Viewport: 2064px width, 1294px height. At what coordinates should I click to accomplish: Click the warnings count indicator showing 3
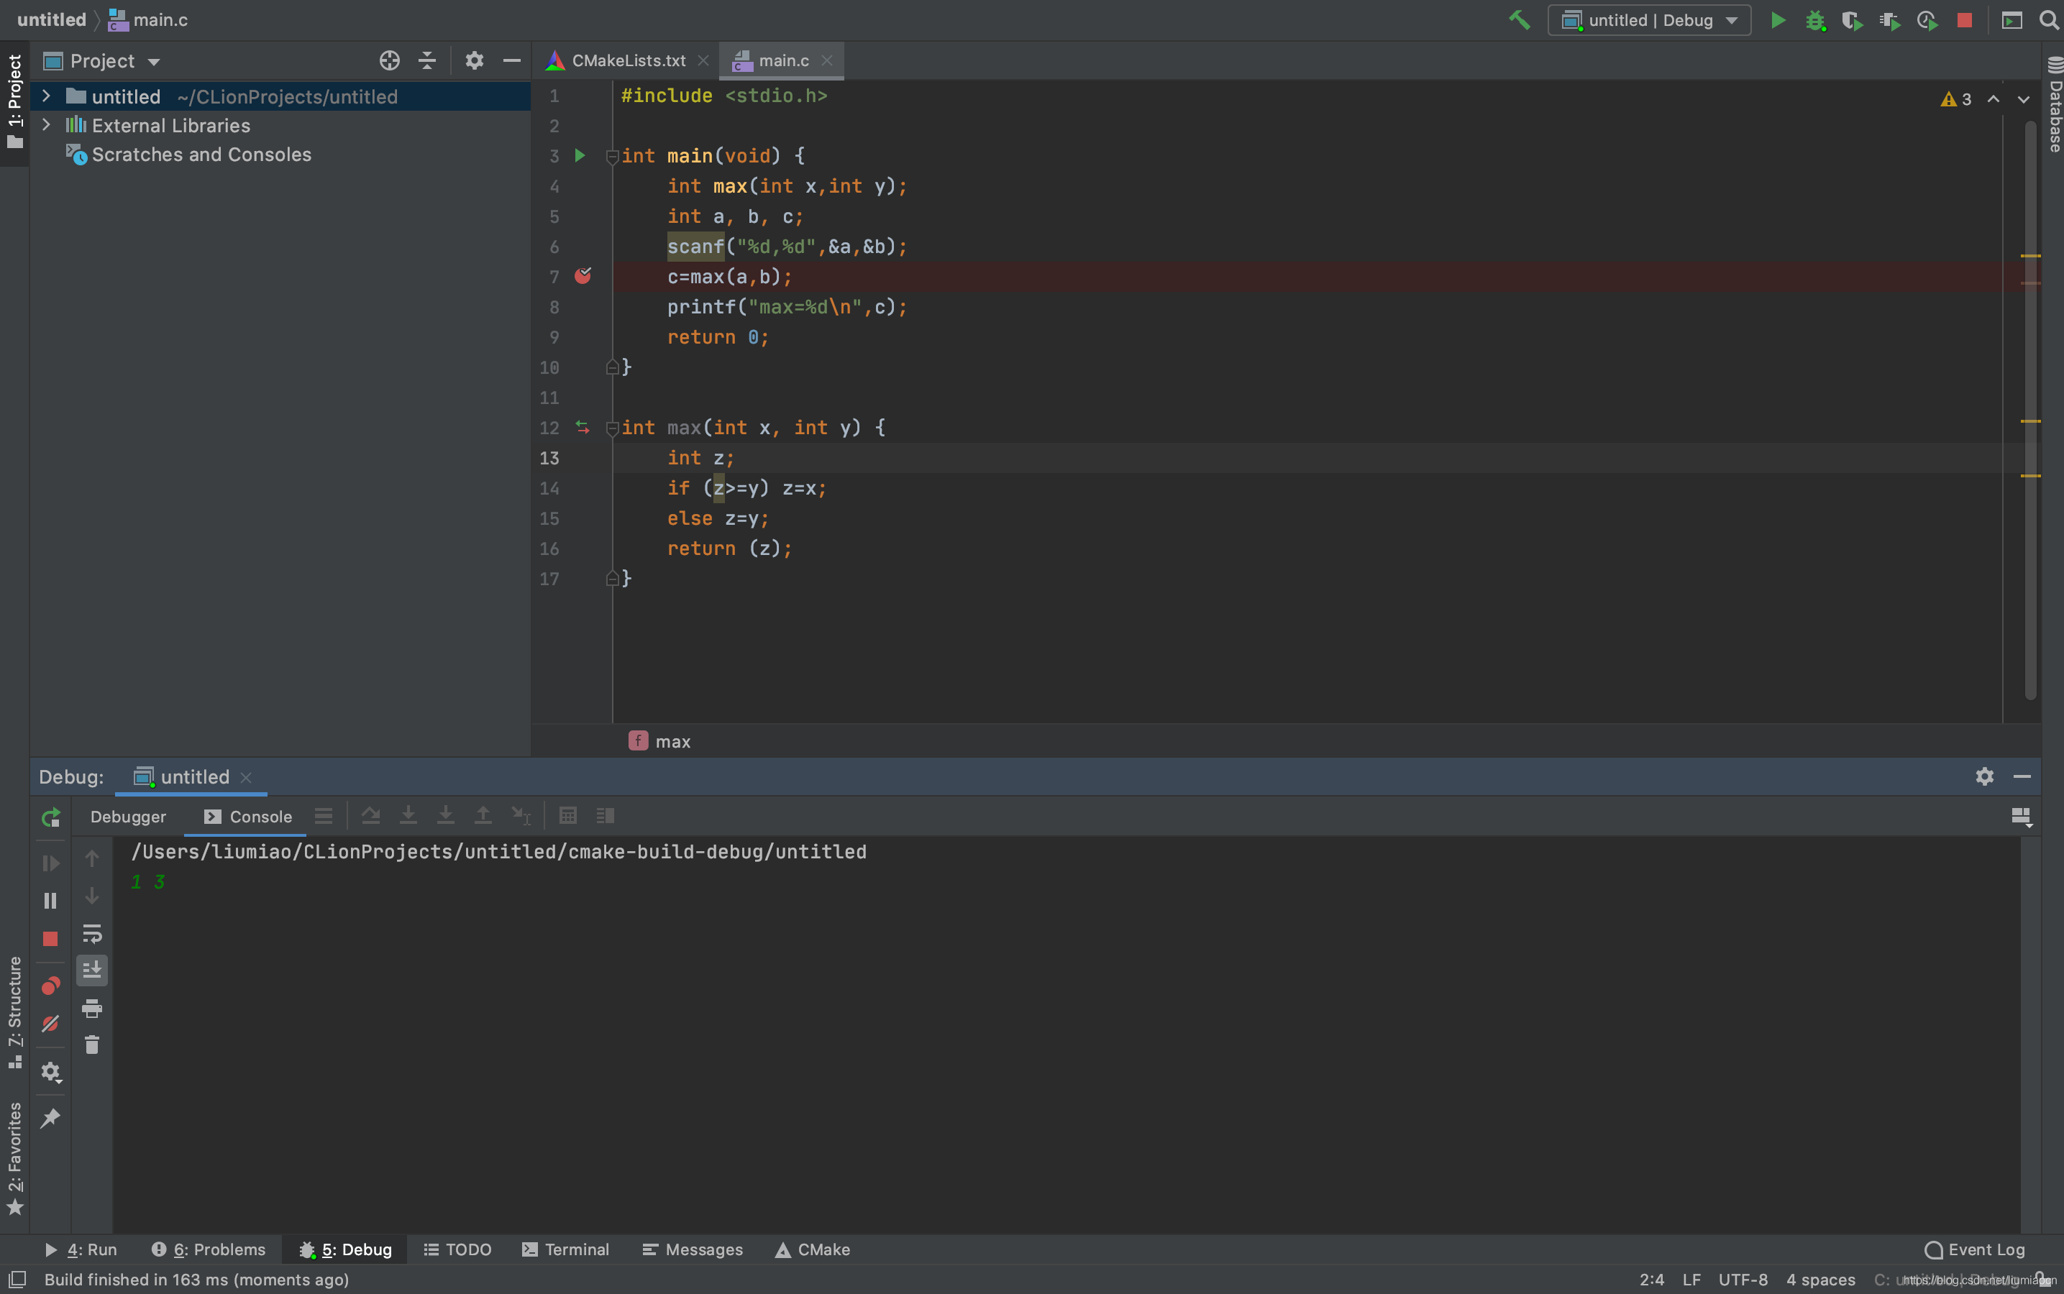click(1955, 98)
